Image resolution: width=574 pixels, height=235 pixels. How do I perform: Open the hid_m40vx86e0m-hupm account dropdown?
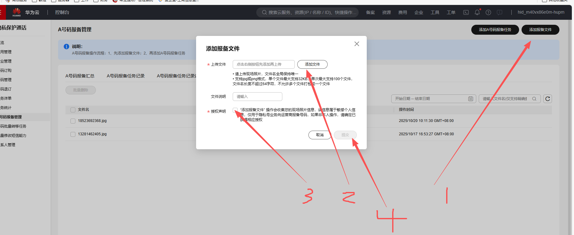pyautogui.click(x=541, y=12)
